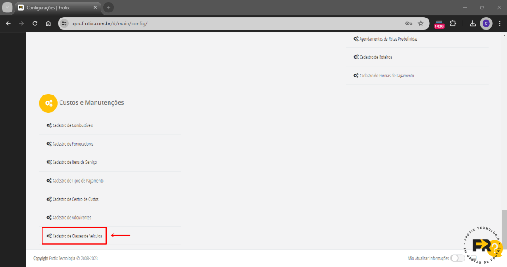
Task: Click the yellow Custos e Manutenções gear icon
Action: pos(48,103)
